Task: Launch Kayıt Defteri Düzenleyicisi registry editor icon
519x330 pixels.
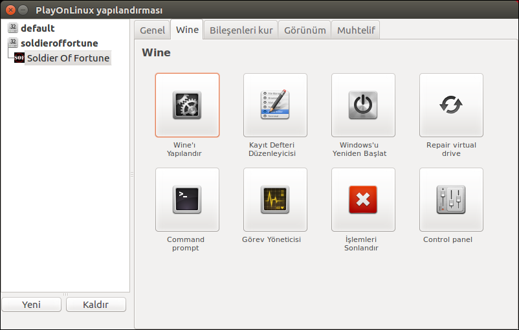Action: coord(275,105)
